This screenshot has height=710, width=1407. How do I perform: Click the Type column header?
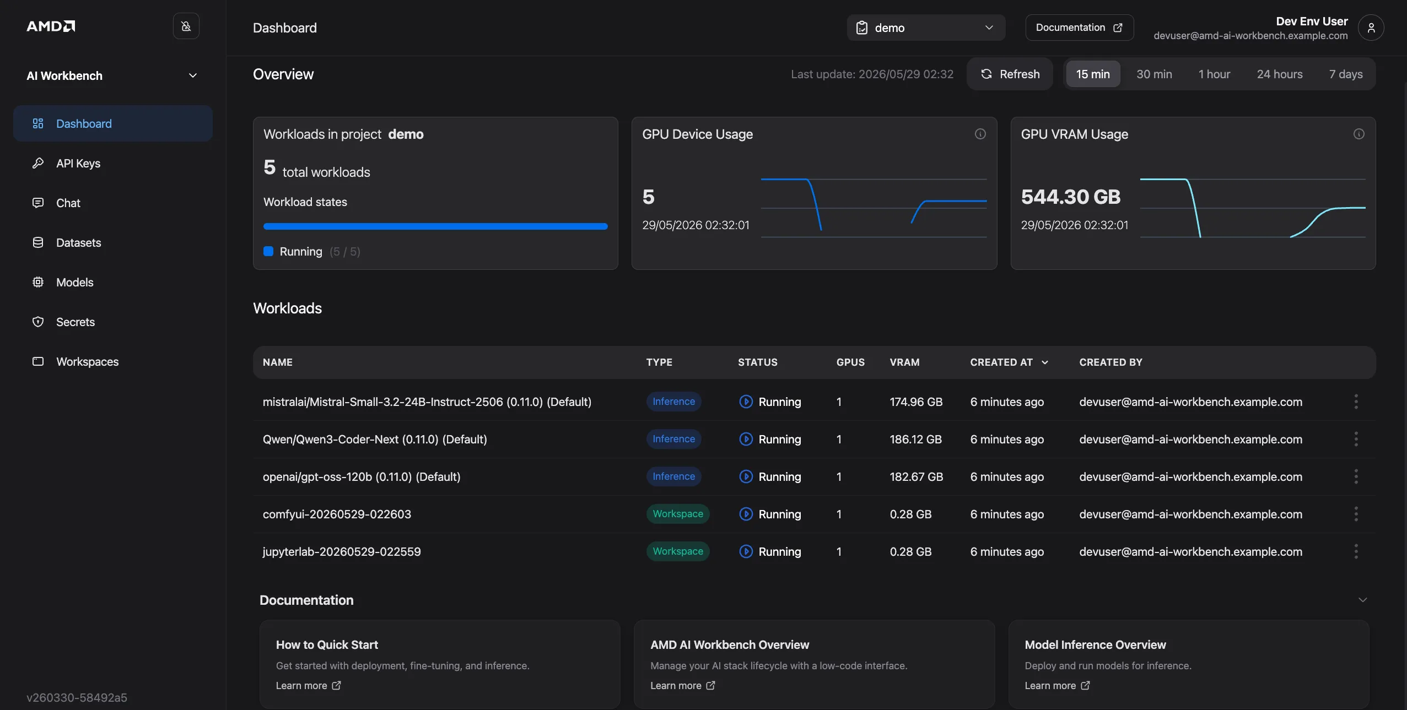[659, 362]
